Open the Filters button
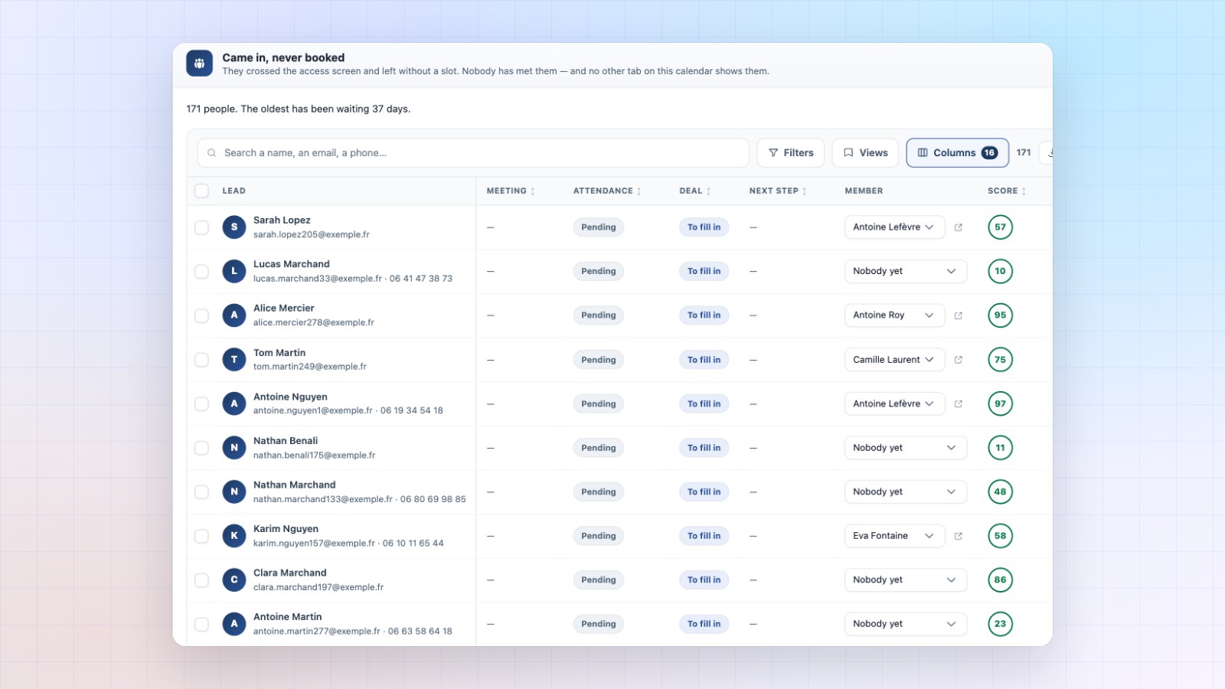1225x689 pixels. pyautogui.click(x=791, y=153)
